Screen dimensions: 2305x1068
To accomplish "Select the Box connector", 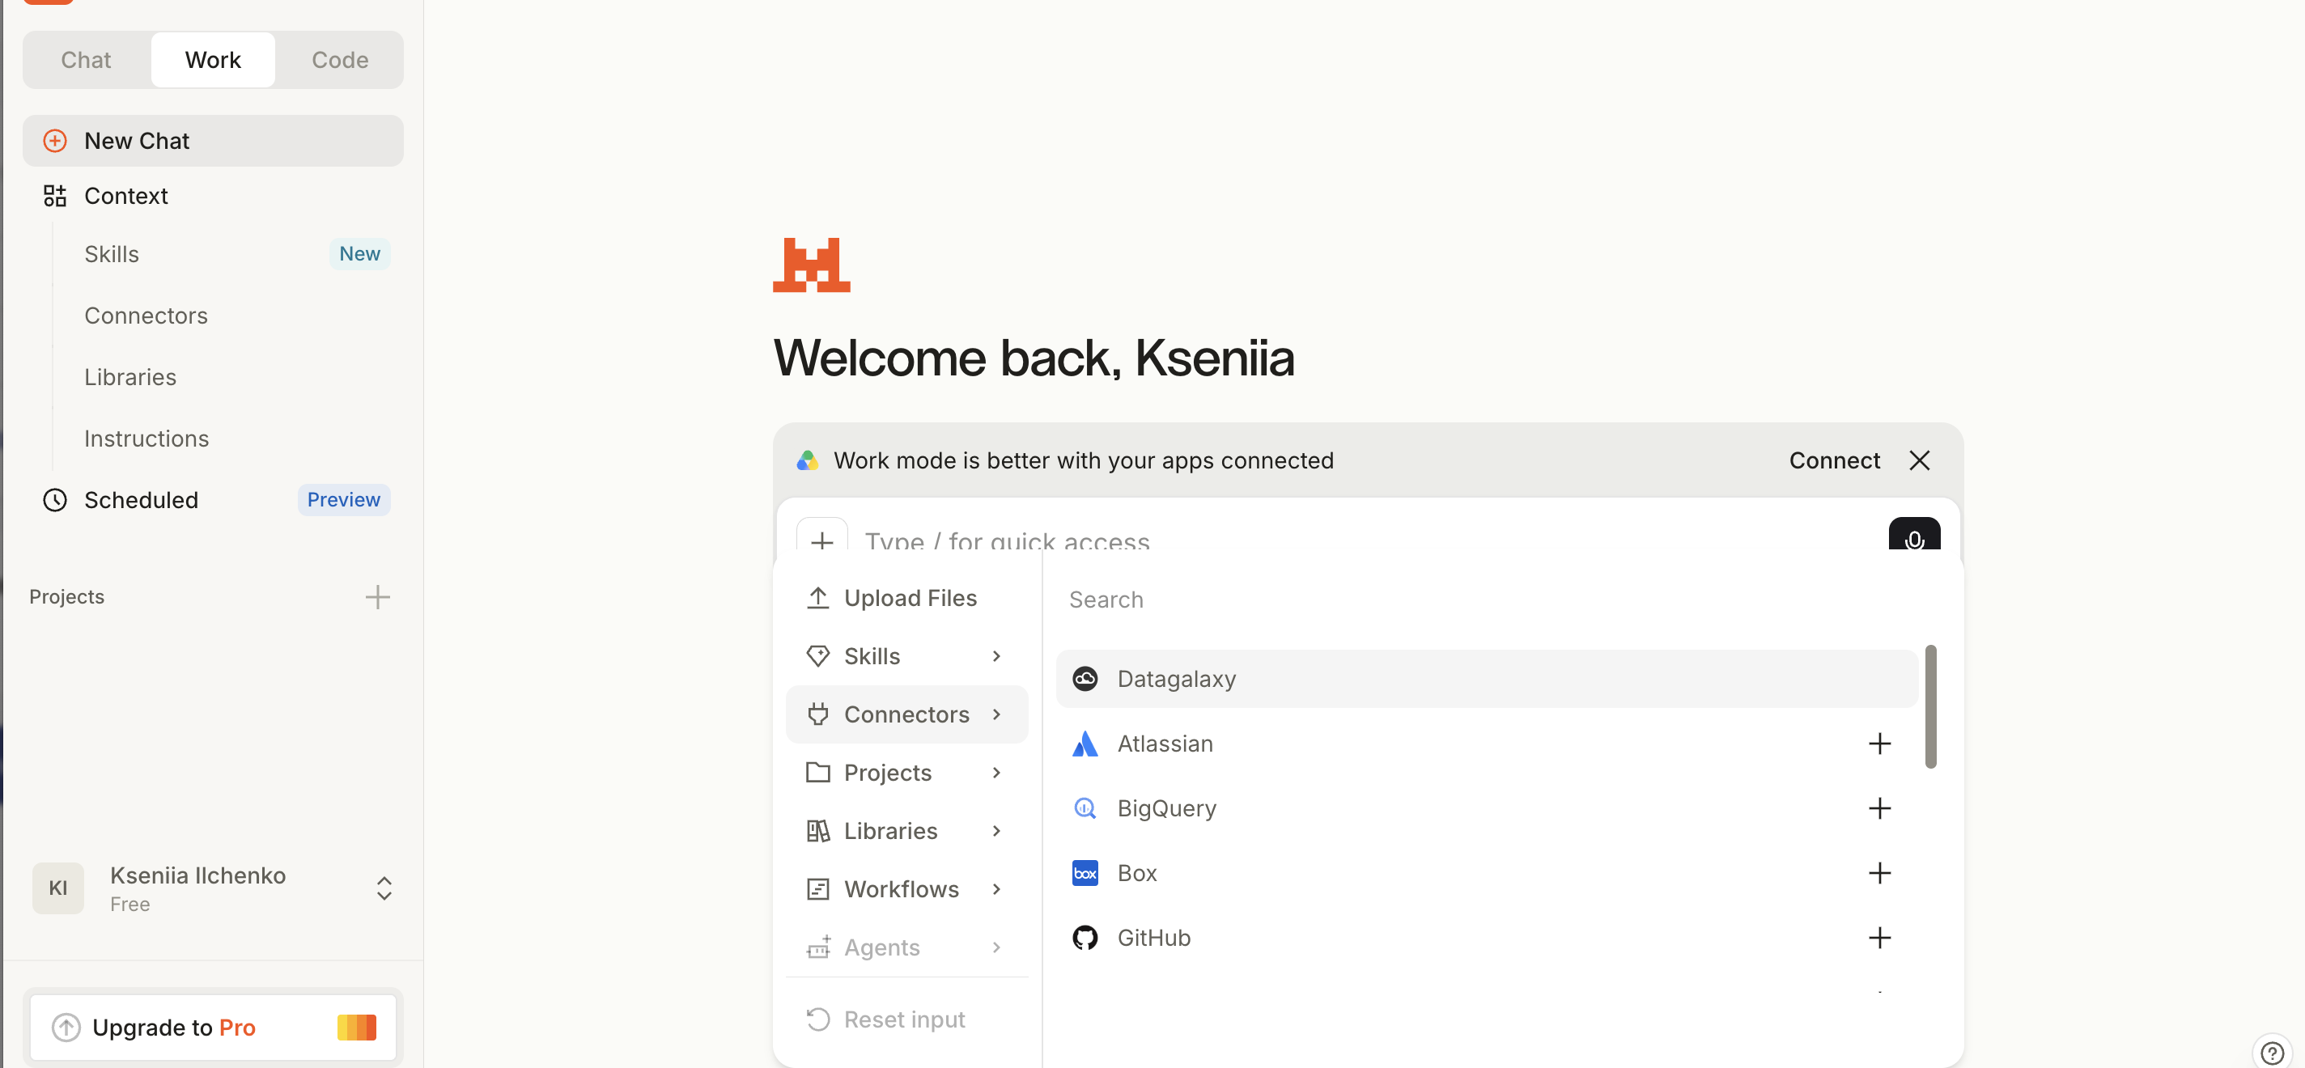I will tap(1486, 873).
